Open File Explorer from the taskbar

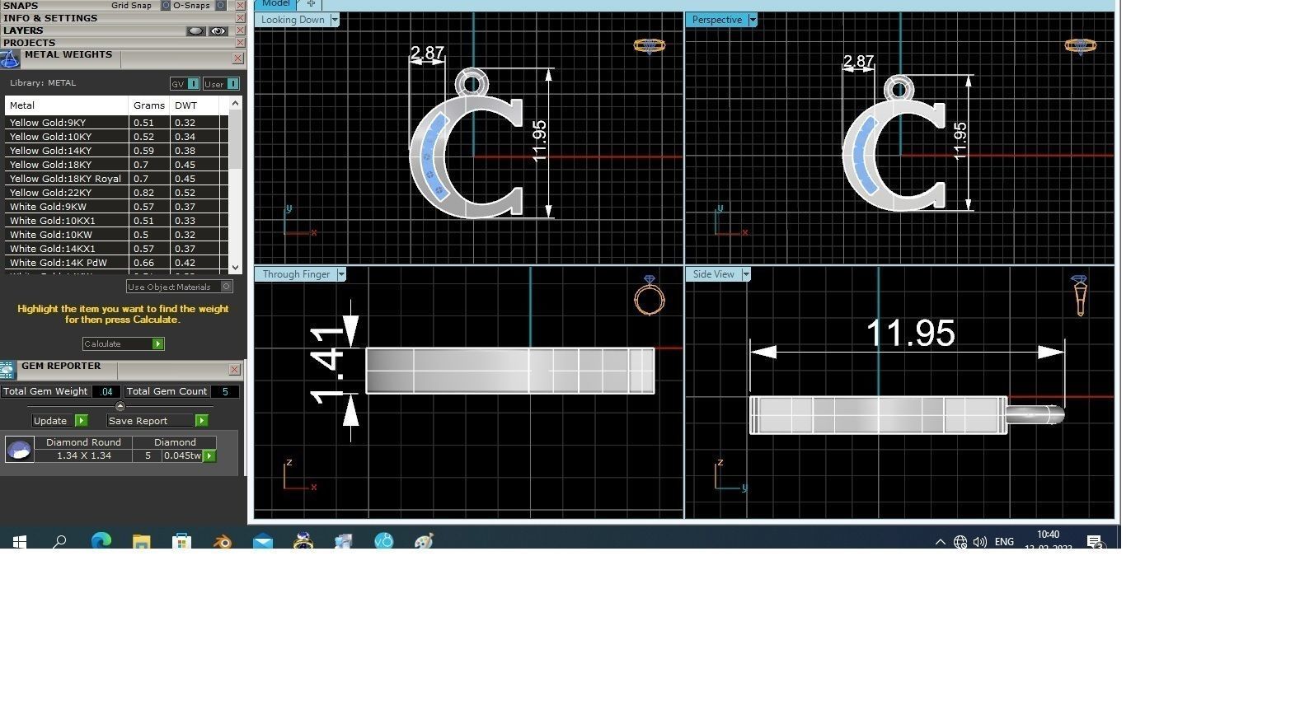tap(142, 541)
